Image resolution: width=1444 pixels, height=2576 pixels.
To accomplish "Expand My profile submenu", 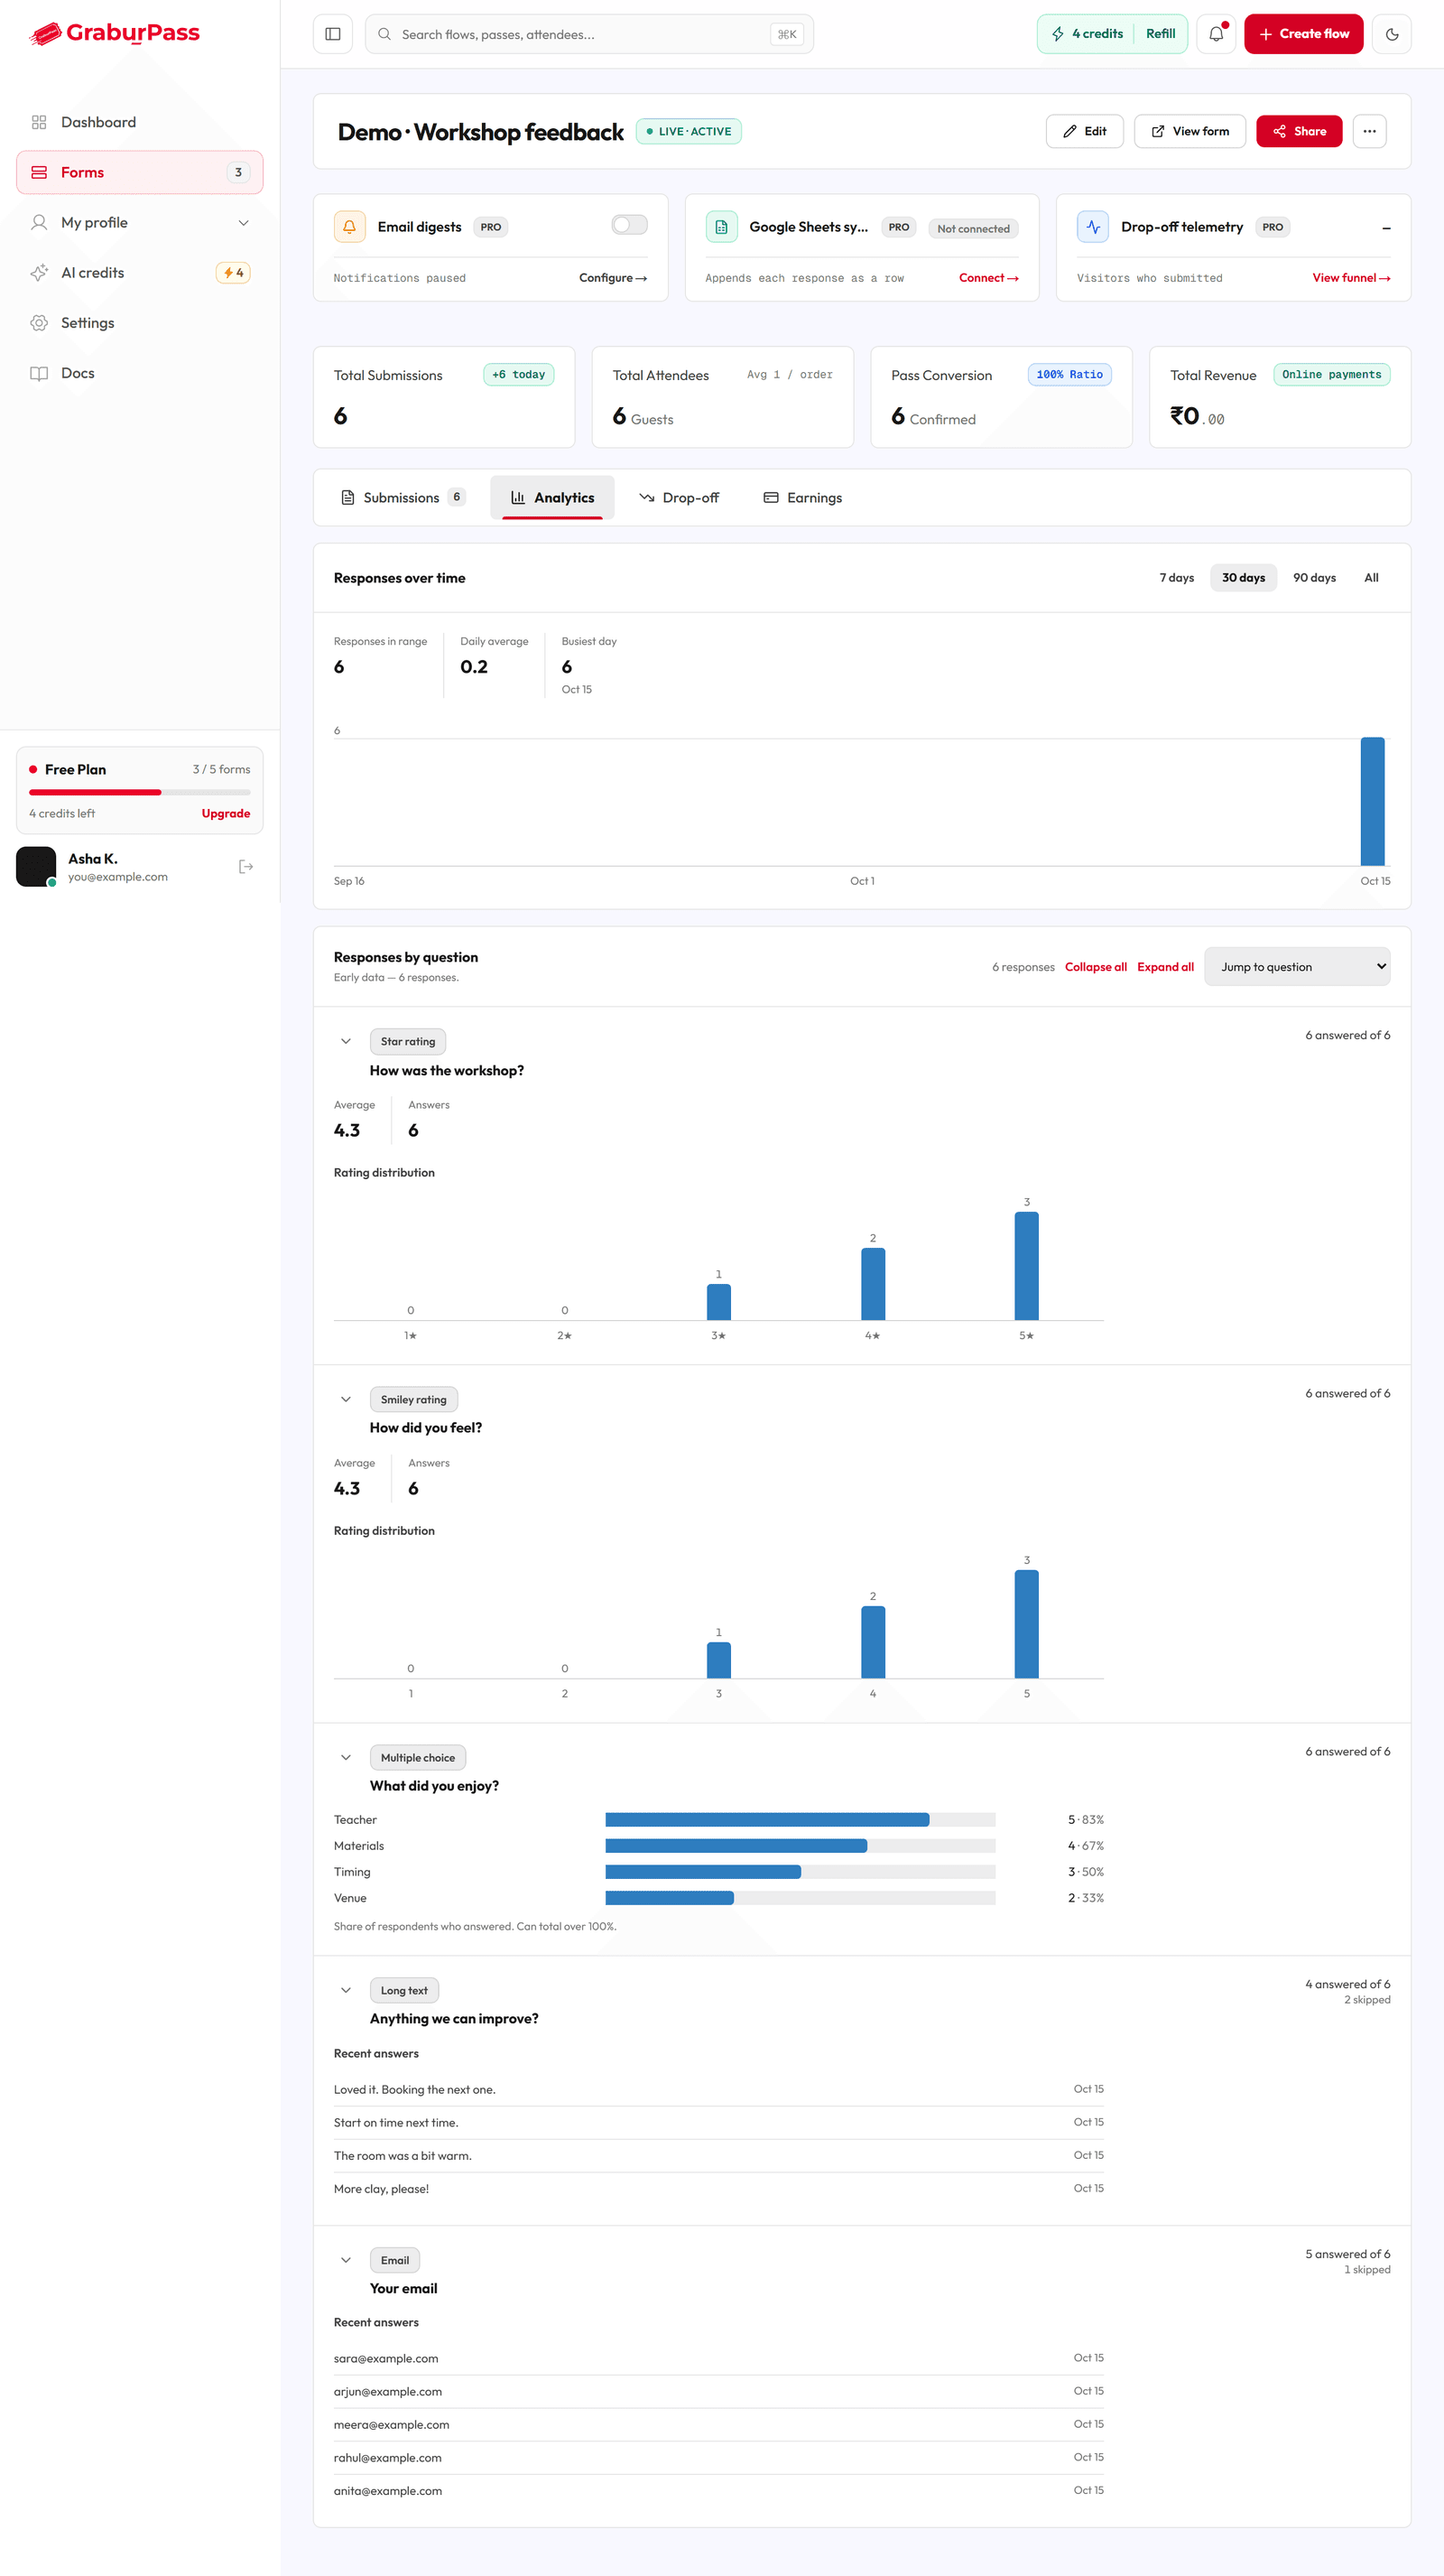I will coord(244,223).
